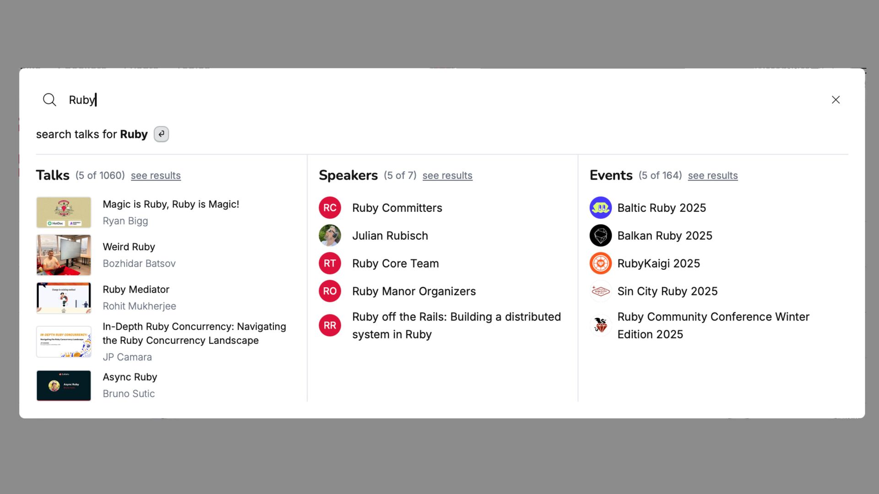Click the Ruby Manor Organizers RO avatar

point(330,291)
